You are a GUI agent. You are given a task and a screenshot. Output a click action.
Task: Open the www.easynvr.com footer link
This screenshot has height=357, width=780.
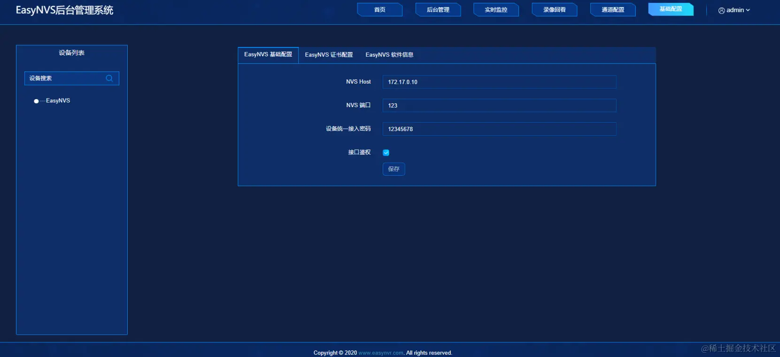point(381,353)
